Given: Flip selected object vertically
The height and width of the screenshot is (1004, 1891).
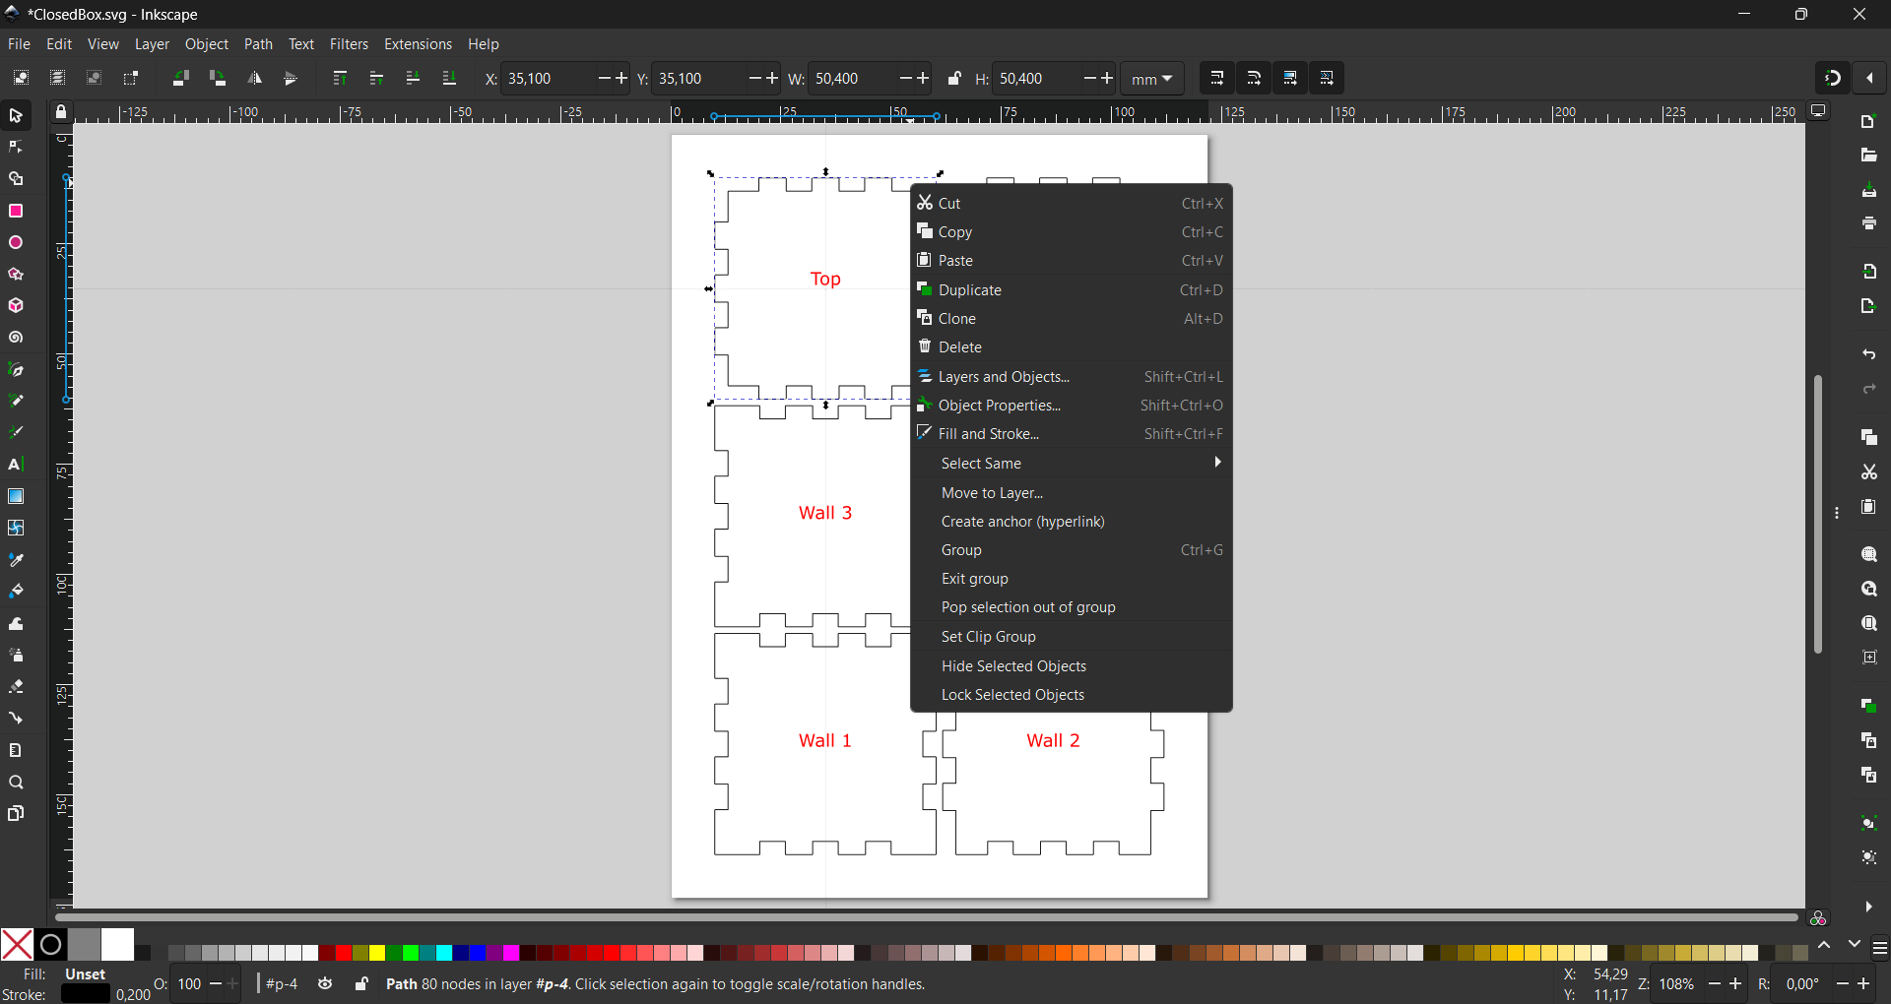Looking at the screenshot, I should [x=291, y=79].
